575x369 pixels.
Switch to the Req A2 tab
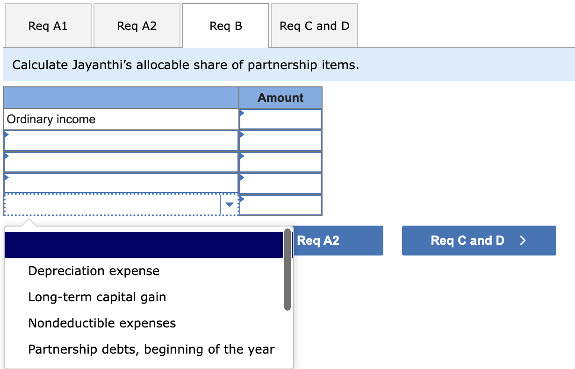coord(137,26)
